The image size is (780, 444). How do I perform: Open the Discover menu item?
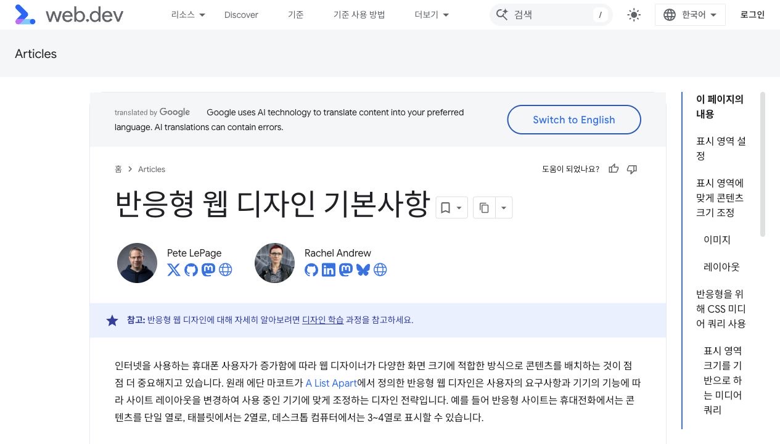coord(241,15)
